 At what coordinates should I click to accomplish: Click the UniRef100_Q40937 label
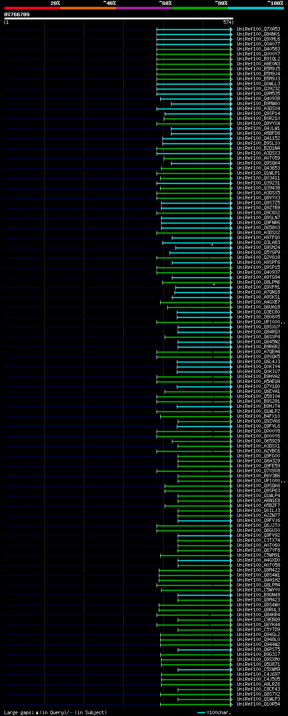[258, 272]
